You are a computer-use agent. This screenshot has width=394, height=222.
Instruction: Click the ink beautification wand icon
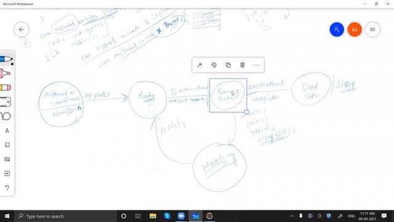coord(199,65)
